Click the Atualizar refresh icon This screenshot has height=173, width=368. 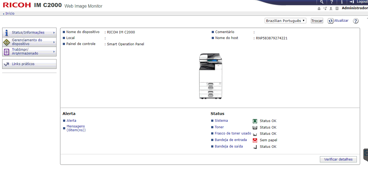point(330,20)
